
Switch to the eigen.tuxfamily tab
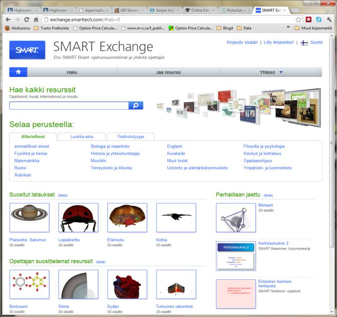click(x=94, y=10)
